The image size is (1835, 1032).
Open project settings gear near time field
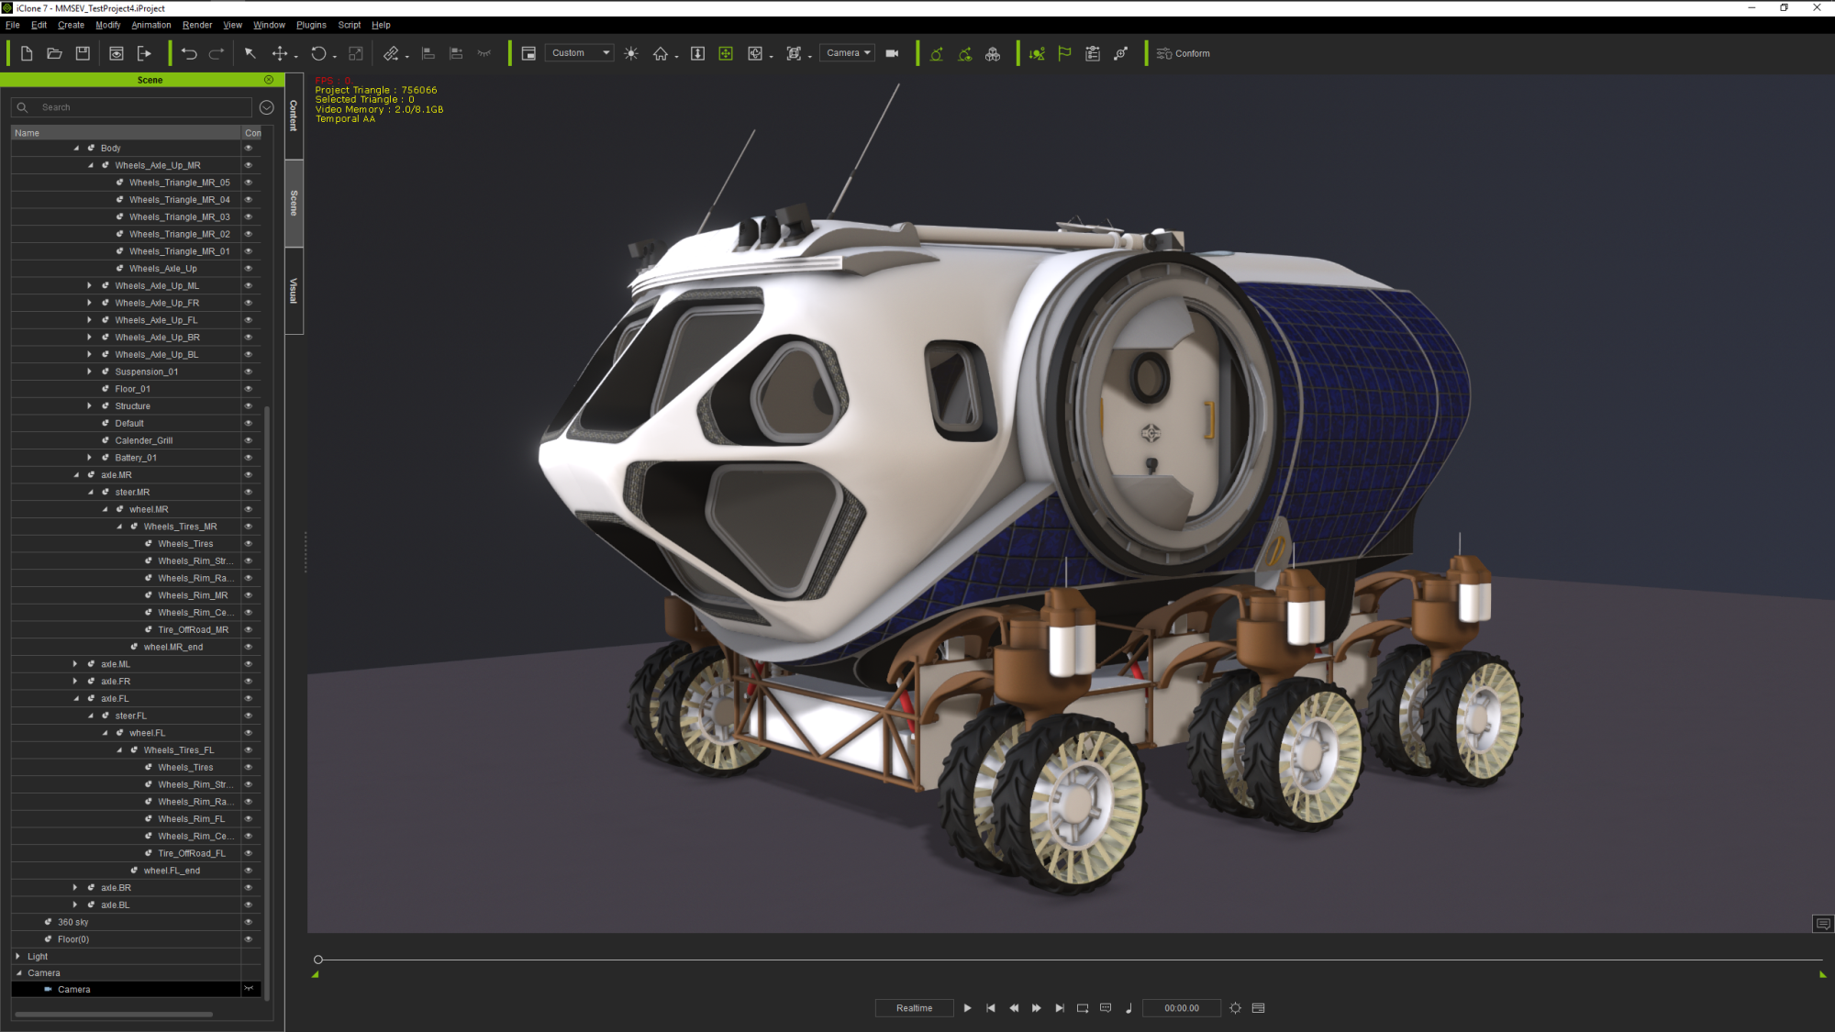1236,1008
